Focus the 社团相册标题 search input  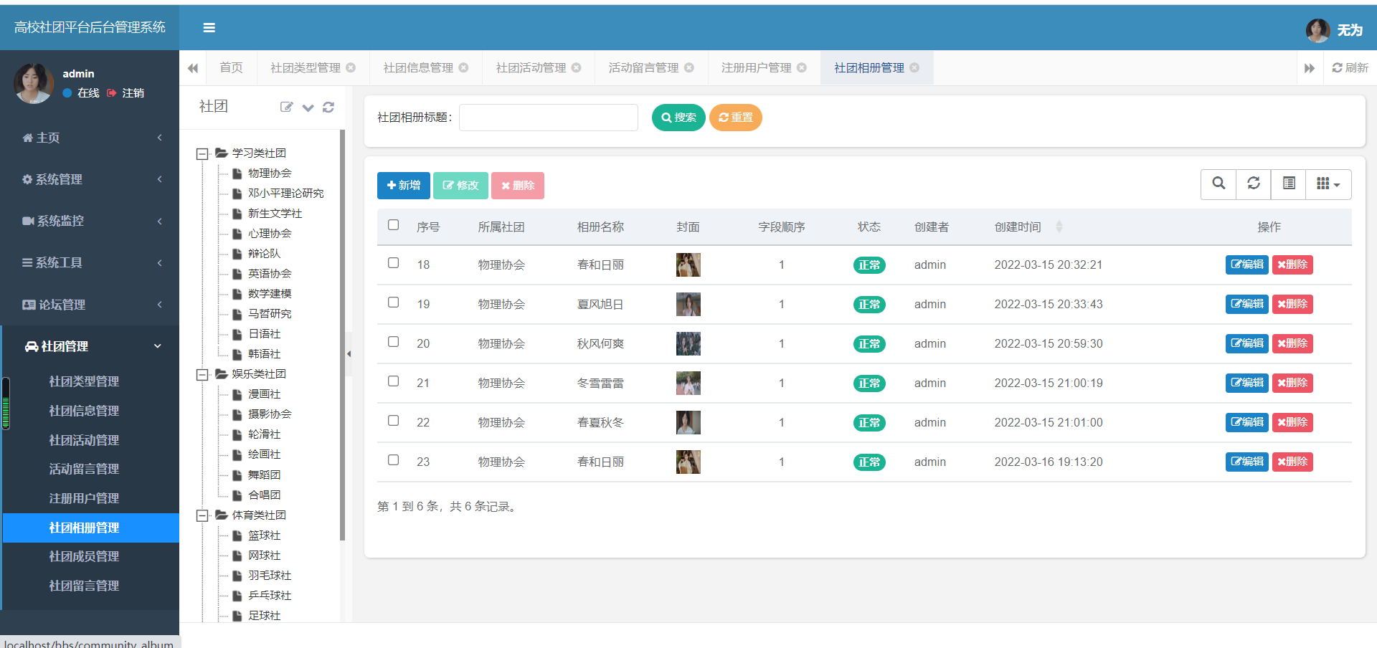click(x=549, y=118)
